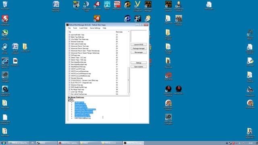Uncheck Armored Duster.esp
The width and height of the screenshot is (258, 145).
(x=69, y=41)
